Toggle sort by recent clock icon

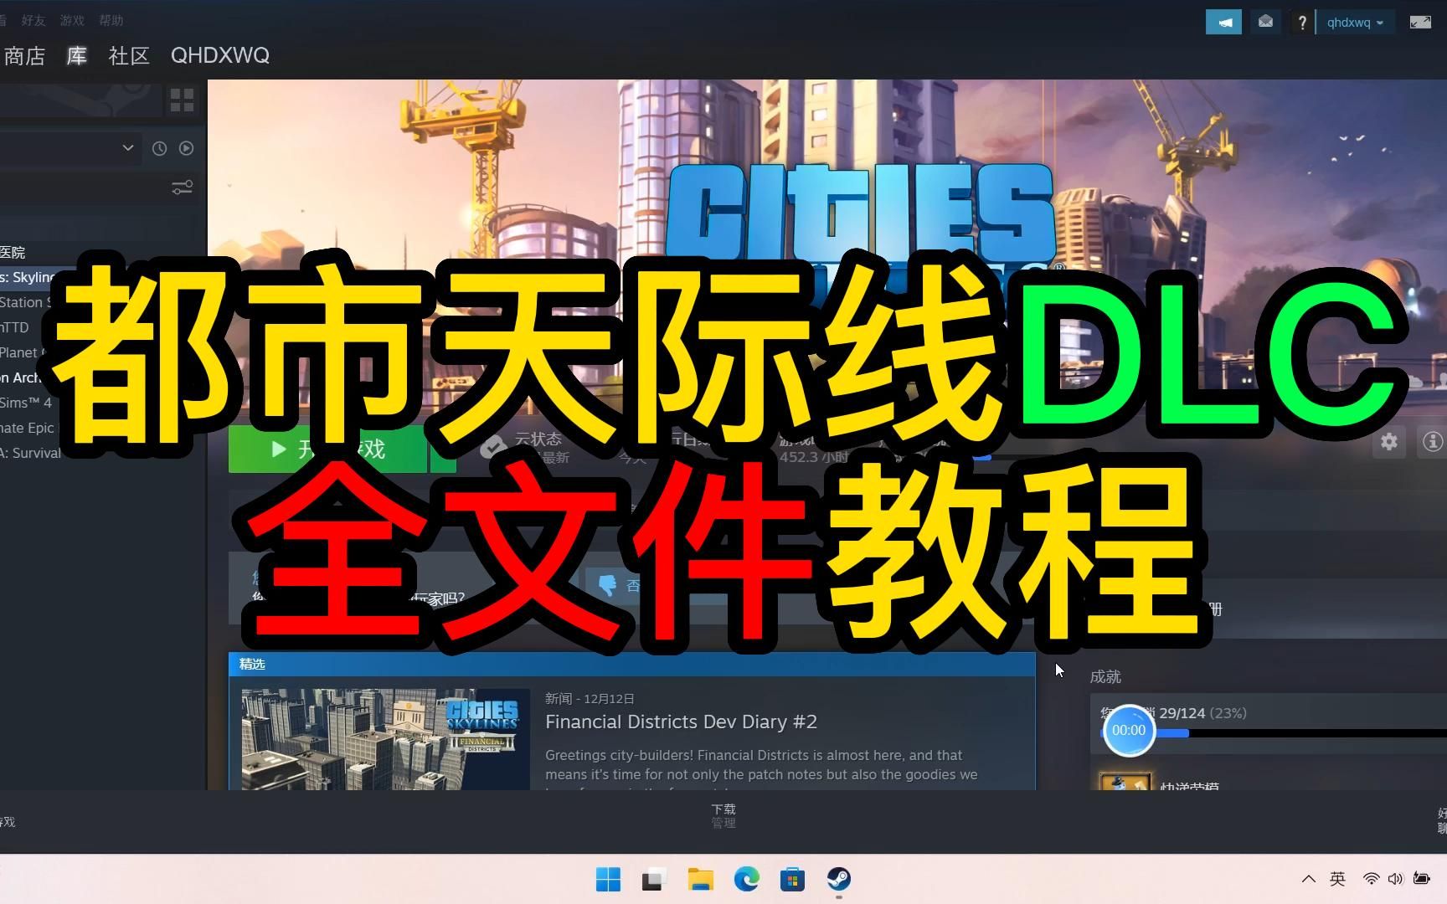coord(159,148)
